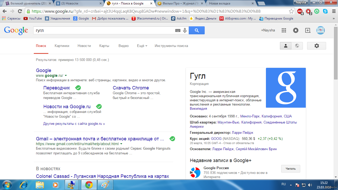The image size is (338, 190).
Task: Click the Читать button
Action: [290, 169]
